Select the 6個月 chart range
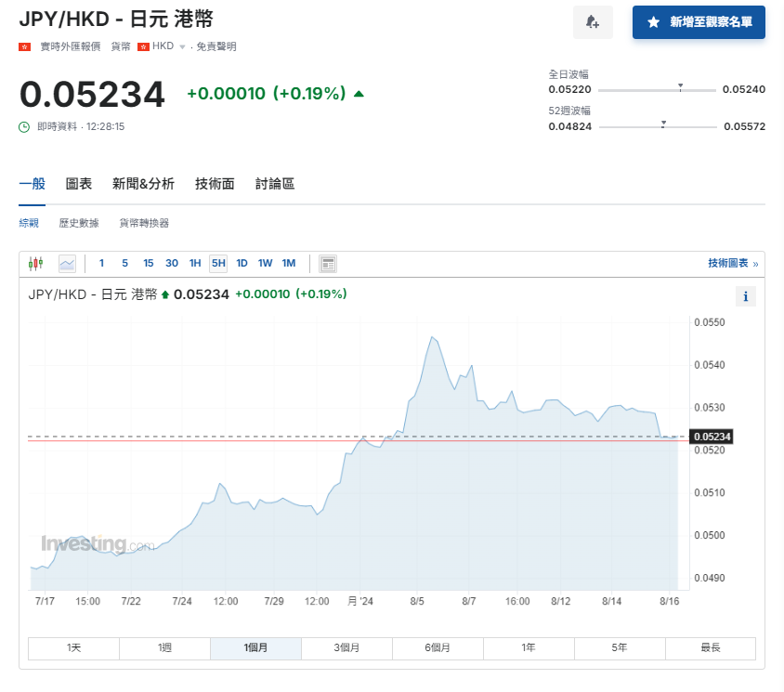 pyautogui.click(x=438, y=647)
